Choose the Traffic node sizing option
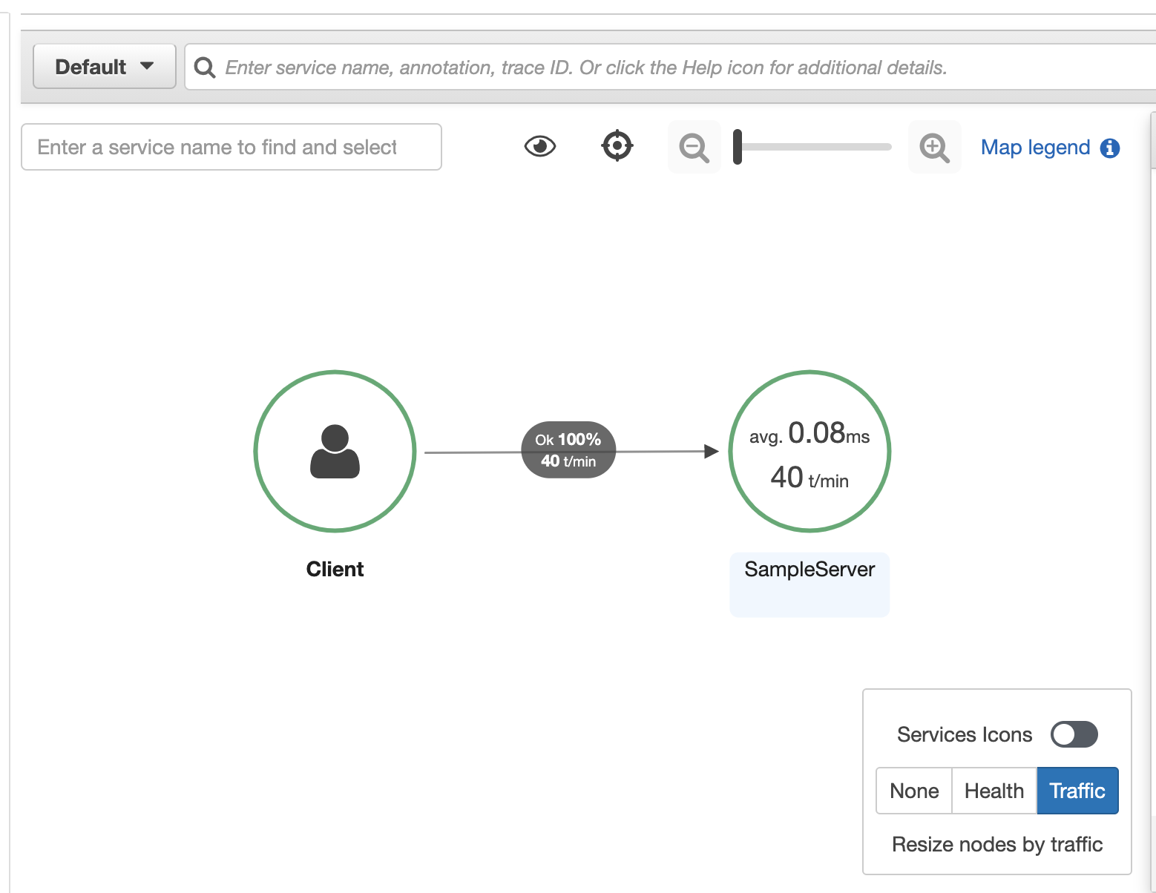This screenshot has height=893, width=1156. pos(1077,791)
